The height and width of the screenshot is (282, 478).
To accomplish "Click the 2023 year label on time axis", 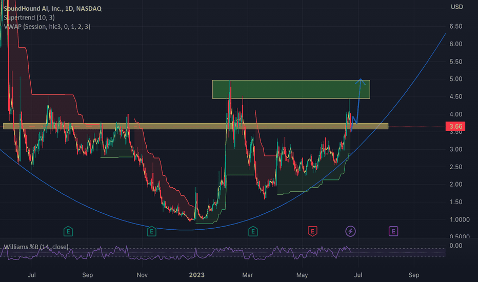I will point(196,275).
